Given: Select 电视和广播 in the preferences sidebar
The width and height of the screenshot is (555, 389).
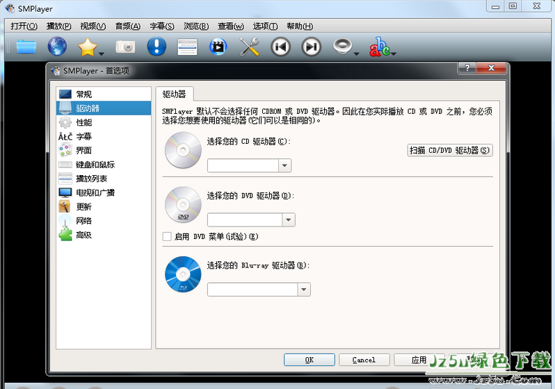Looking at the screenshot, I should (x=104, y=192).
